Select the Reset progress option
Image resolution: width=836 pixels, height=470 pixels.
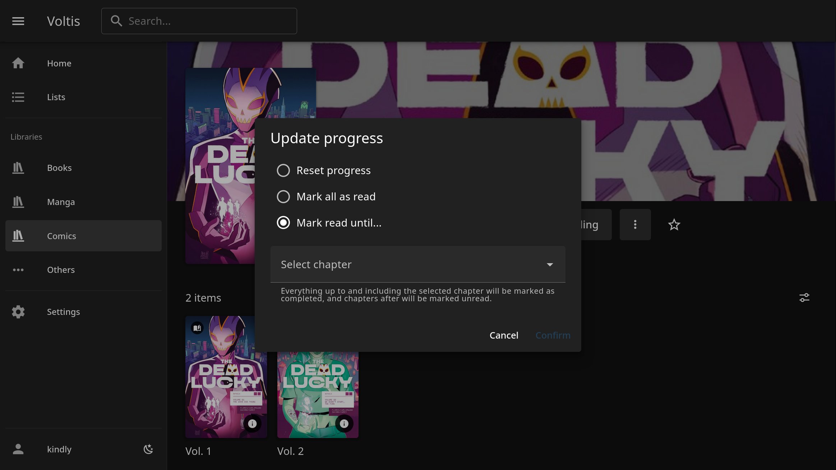(283, 171)
